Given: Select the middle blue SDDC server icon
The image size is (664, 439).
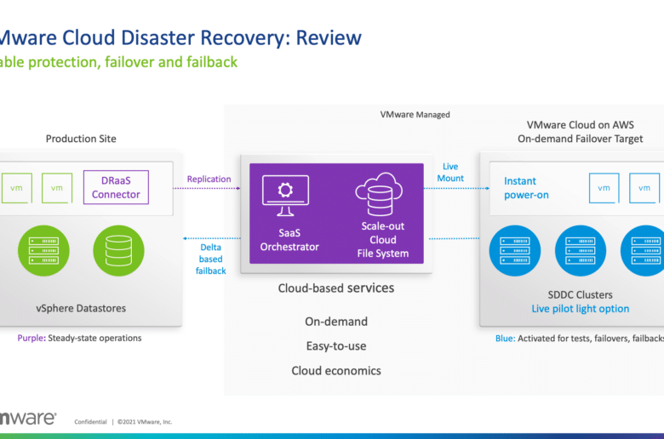Looking at the screenshot, I should coord(581,251).
